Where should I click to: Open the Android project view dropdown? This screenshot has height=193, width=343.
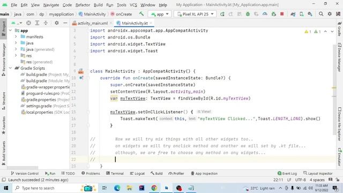point(17,23)
